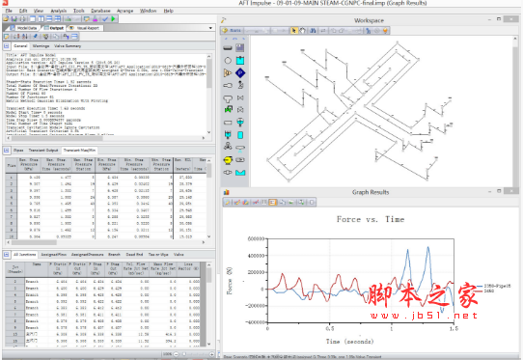Select the yellow pump junction in toolbox

coord(228,160)
